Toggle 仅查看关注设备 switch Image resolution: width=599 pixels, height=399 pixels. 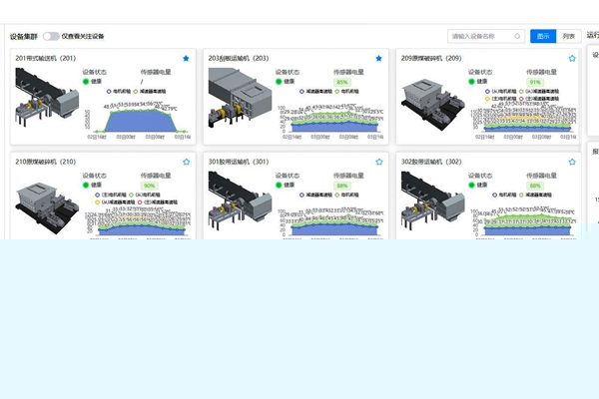coord(50,36)
